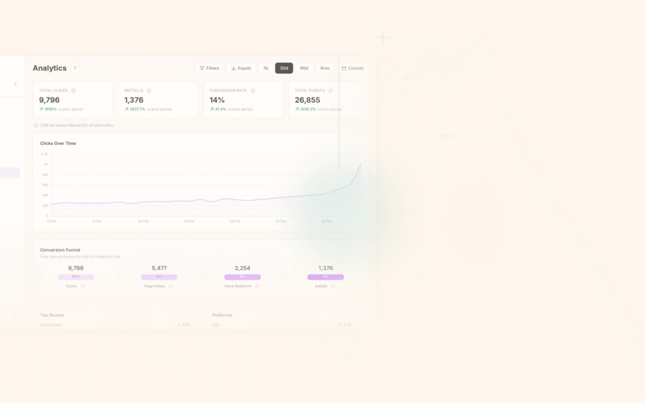Switch to the 6mo range
Image resolution: width=645 pixels, height=403 pixels.
325,68
